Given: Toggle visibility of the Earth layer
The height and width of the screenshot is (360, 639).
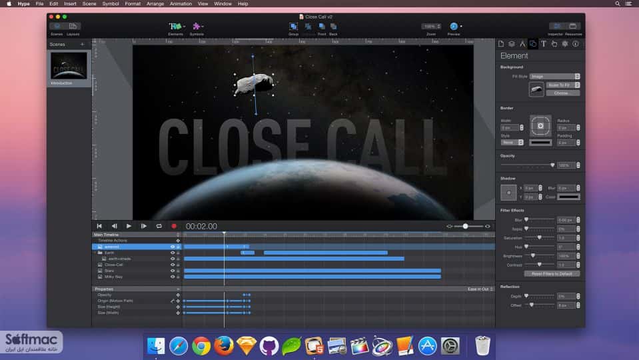Looking at the screenshot, I should 173,253.
